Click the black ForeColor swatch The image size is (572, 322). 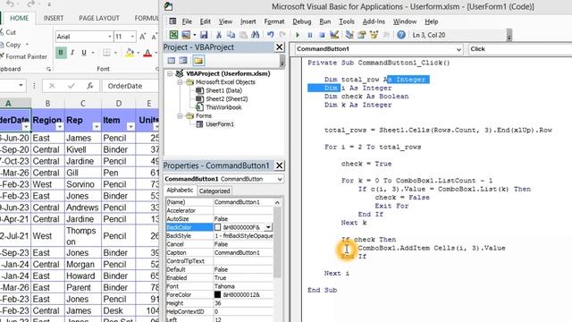217,294
